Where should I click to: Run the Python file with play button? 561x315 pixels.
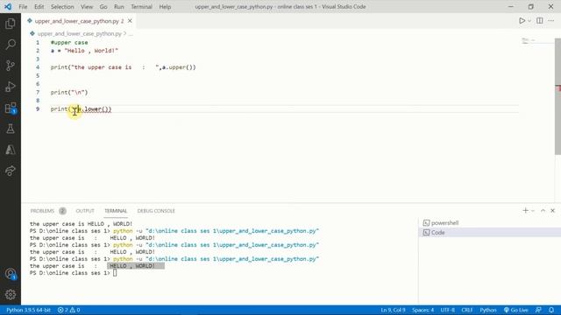(522, 21)
